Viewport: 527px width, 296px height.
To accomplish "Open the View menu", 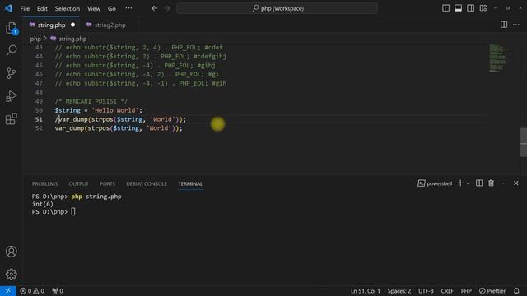I will coord(94,8).
